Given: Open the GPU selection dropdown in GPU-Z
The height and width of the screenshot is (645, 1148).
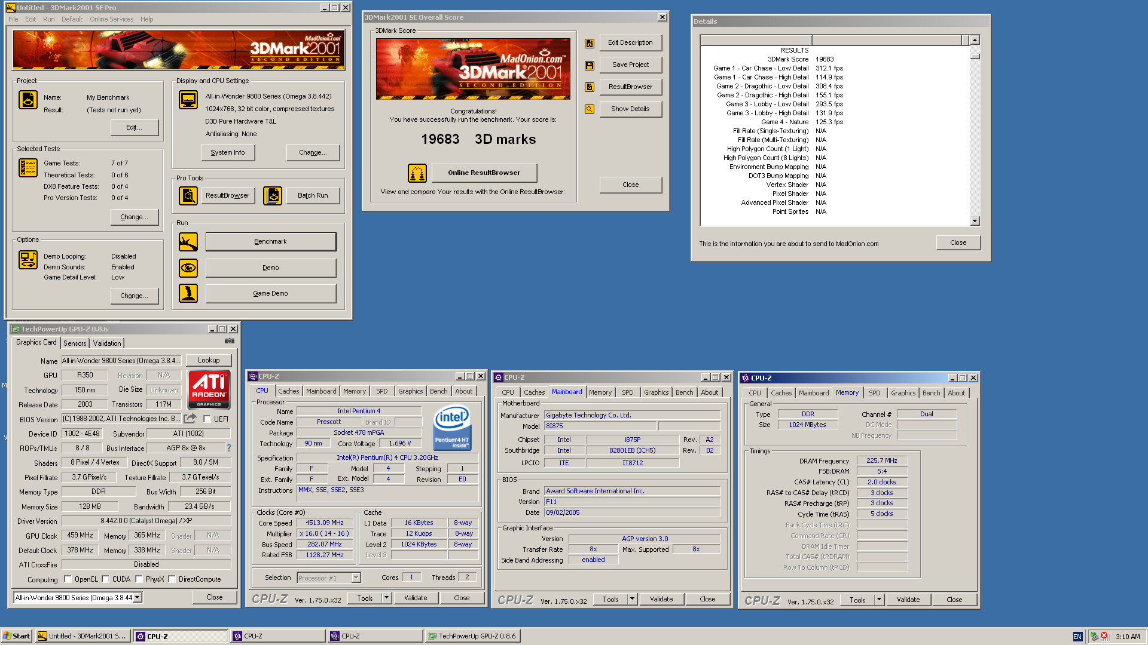Looking at the screenshot, I should pyautogui.click(x=137, y=597).
